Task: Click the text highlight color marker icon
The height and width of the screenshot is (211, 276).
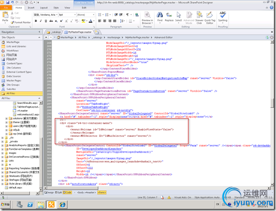Action: click(x=83, y=21)
